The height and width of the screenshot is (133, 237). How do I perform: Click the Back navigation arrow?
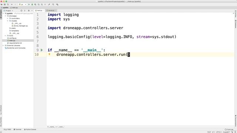click(12, 4)
